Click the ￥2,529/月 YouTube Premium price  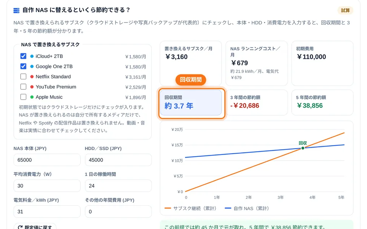[135, 87]
